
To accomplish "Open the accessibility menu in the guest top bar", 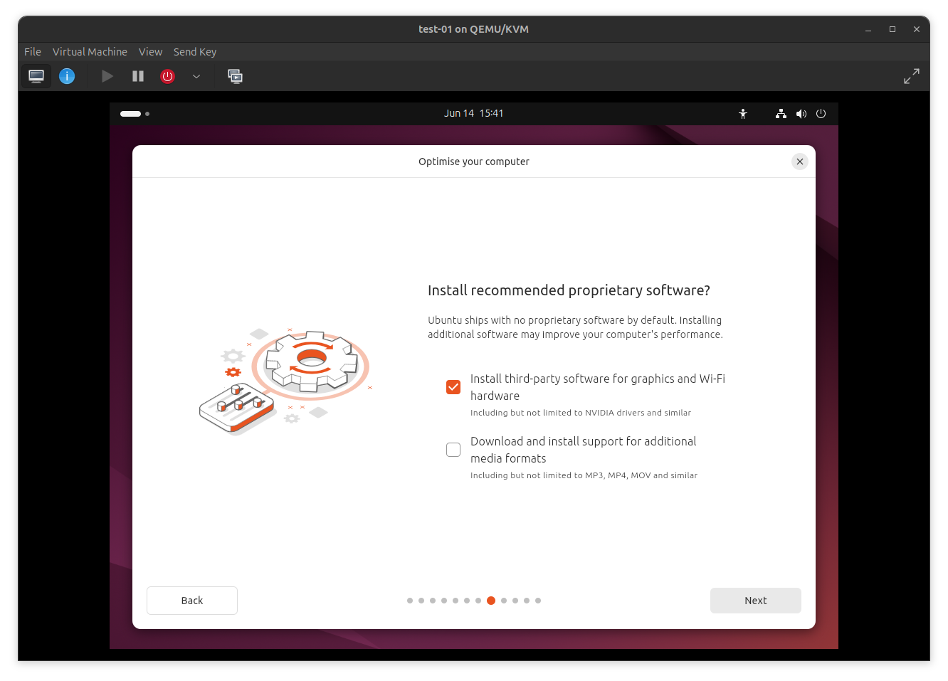I will 743,113.
